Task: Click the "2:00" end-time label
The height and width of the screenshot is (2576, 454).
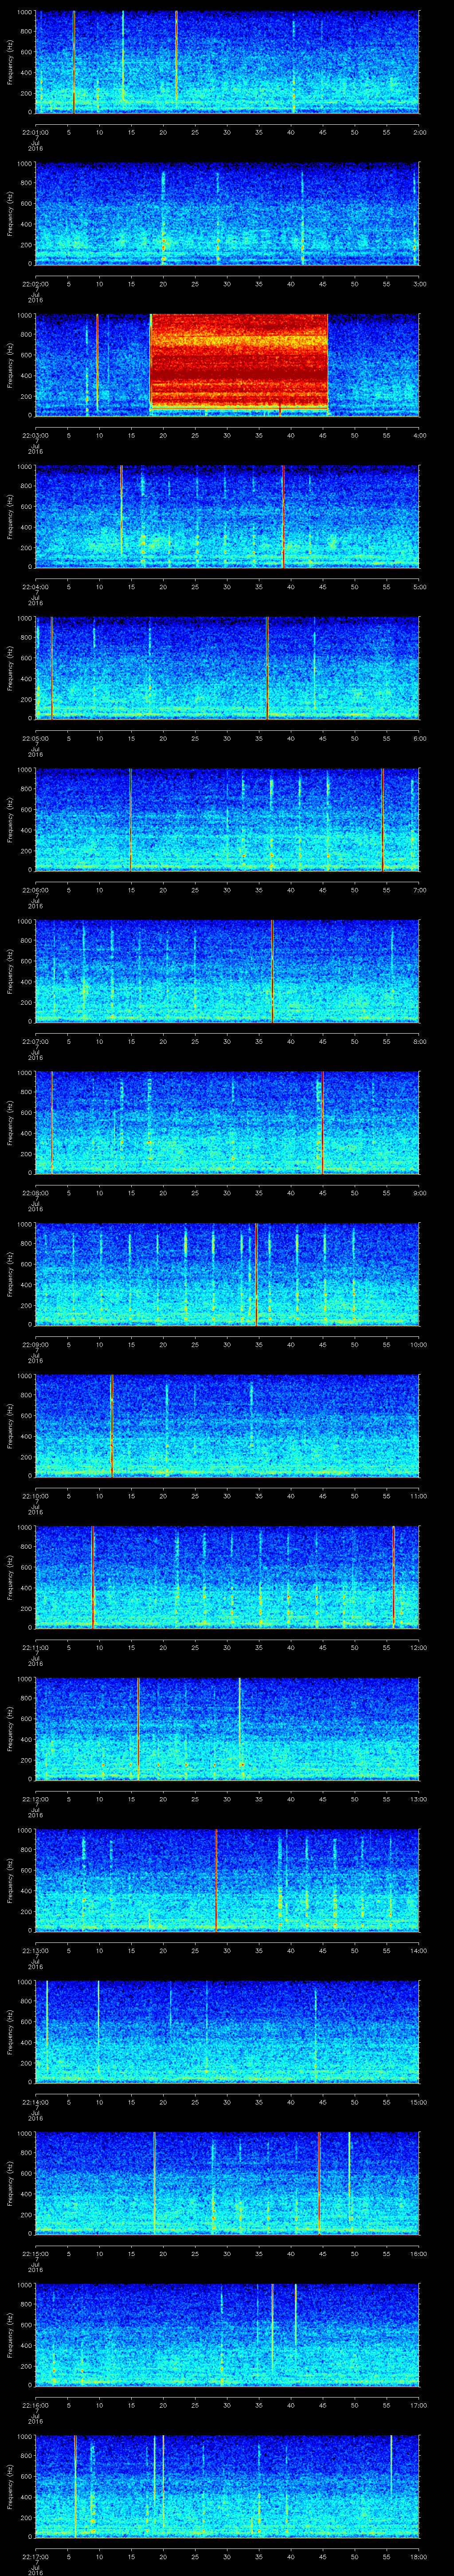Action: click(x=419, y=132)
